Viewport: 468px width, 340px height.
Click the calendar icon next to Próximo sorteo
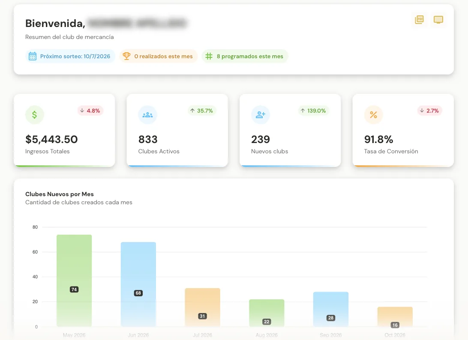point(33,56)
